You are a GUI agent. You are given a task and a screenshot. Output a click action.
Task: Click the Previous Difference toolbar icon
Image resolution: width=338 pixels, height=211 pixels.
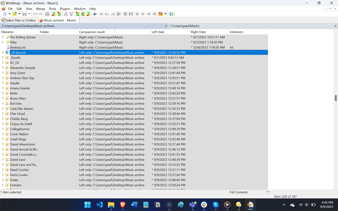[59, 14]
